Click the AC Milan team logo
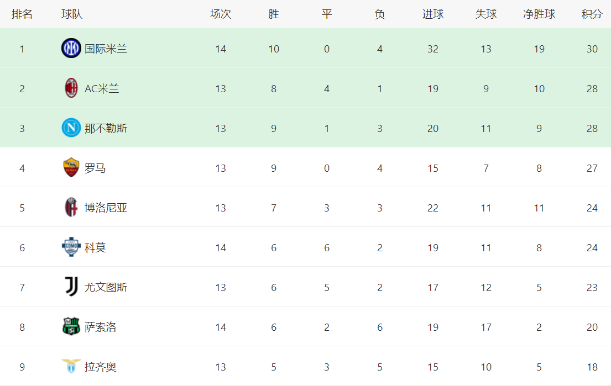Image resolution: width=611 pixels, height=386 pixels. tap(71, 88)
